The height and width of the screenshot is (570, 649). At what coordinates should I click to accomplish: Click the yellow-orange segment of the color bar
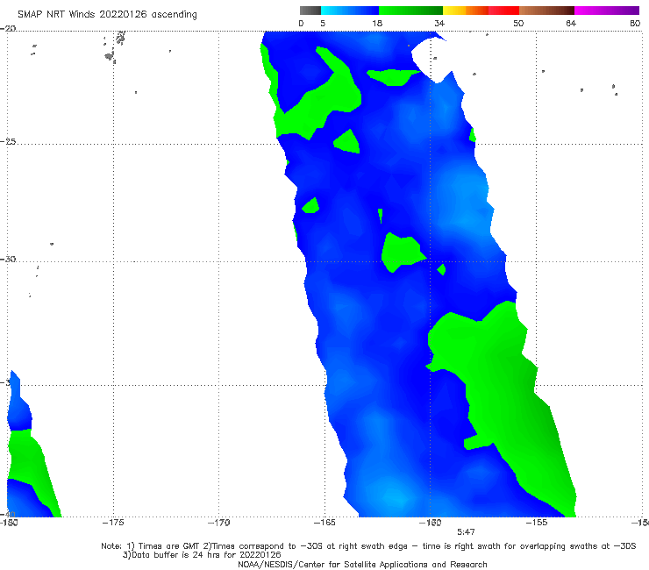click(x=465, y=11)
